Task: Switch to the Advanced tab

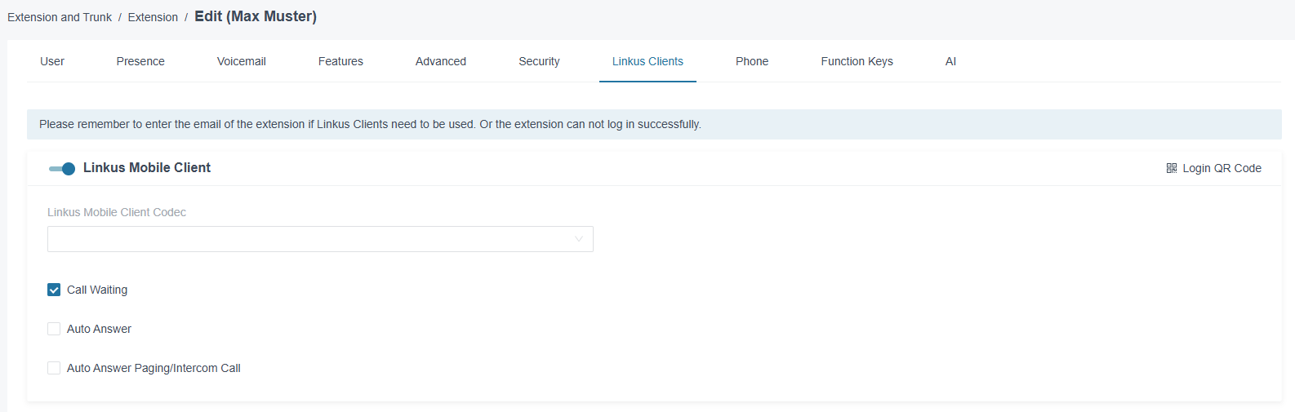Action: coord(441,61)
